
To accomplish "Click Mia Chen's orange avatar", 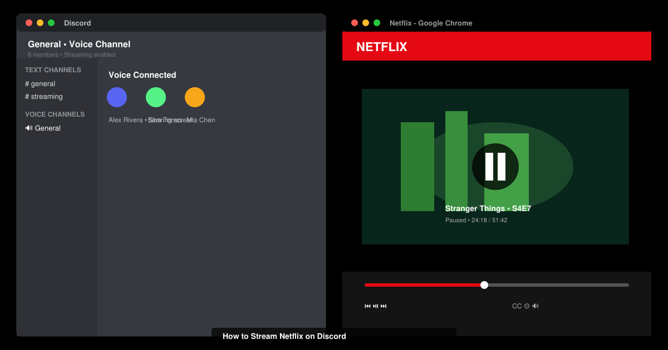I will tap(195, 97).
